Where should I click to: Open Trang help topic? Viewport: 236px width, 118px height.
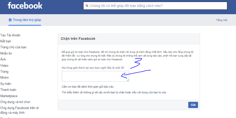(4, 72)
